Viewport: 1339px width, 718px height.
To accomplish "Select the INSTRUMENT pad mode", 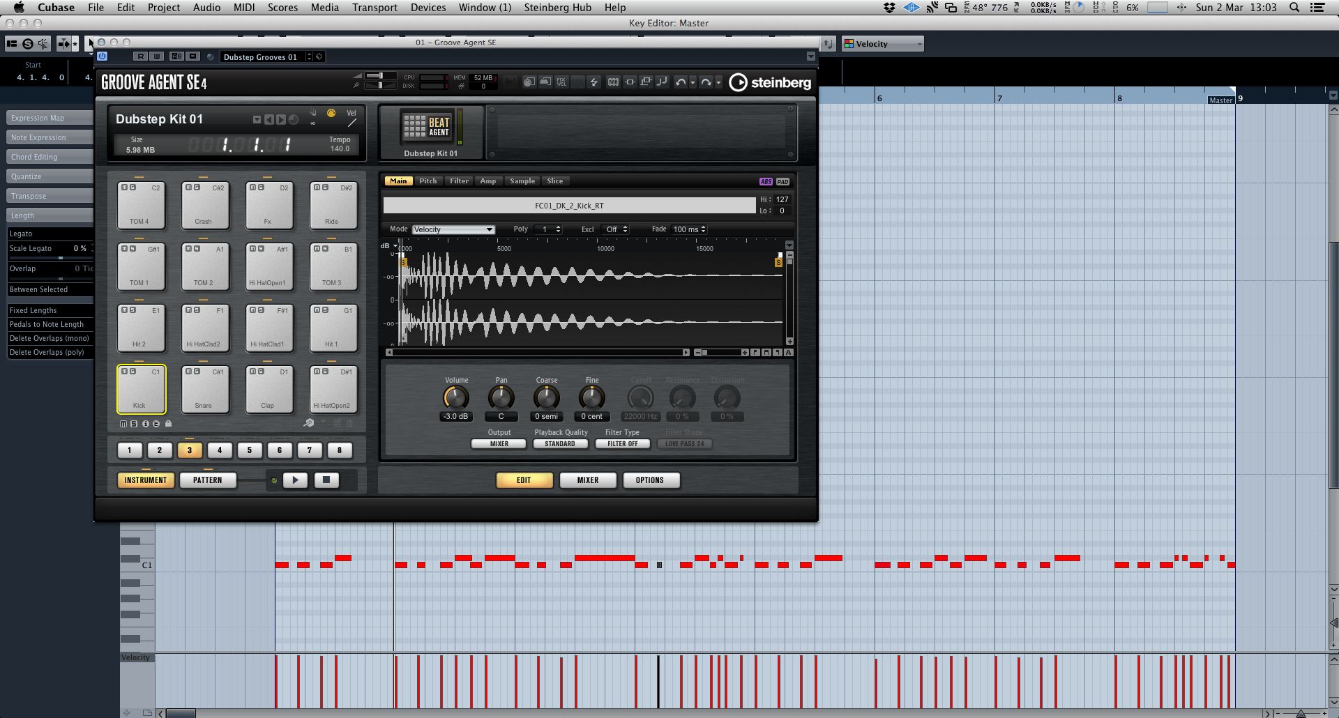I will pyautogui.click(x=146, y=480).
